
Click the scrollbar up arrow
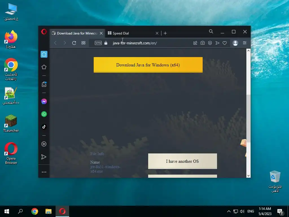pos(248,51)
